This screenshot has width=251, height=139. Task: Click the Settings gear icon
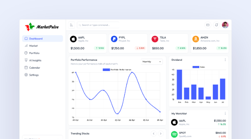coord(26,75)
